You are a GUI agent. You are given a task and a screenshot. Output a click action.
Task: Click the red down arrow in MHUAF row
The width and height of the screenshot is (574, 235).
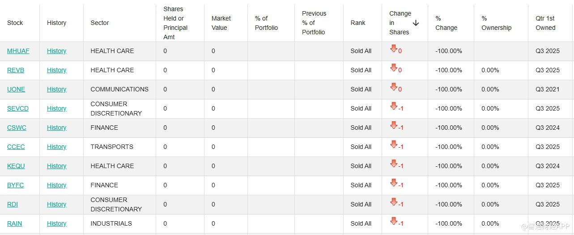[394, 49]
